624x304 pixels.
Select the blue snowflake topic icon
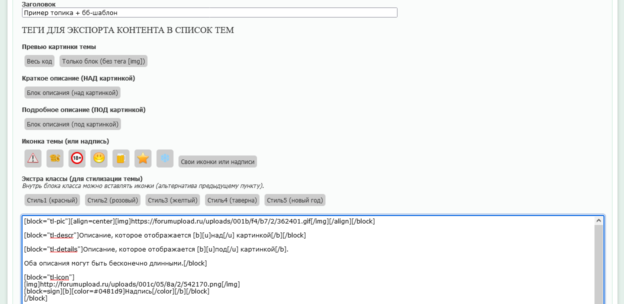[165, 158]
